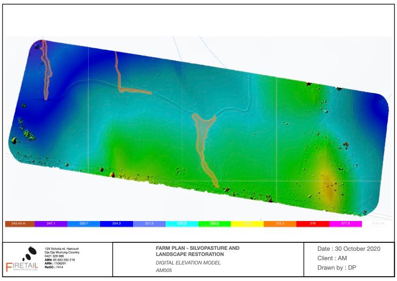The image size is (397, 281).
Task: Click the dark blue 254.3 legend swatch
Action: (x=116, y=223)
